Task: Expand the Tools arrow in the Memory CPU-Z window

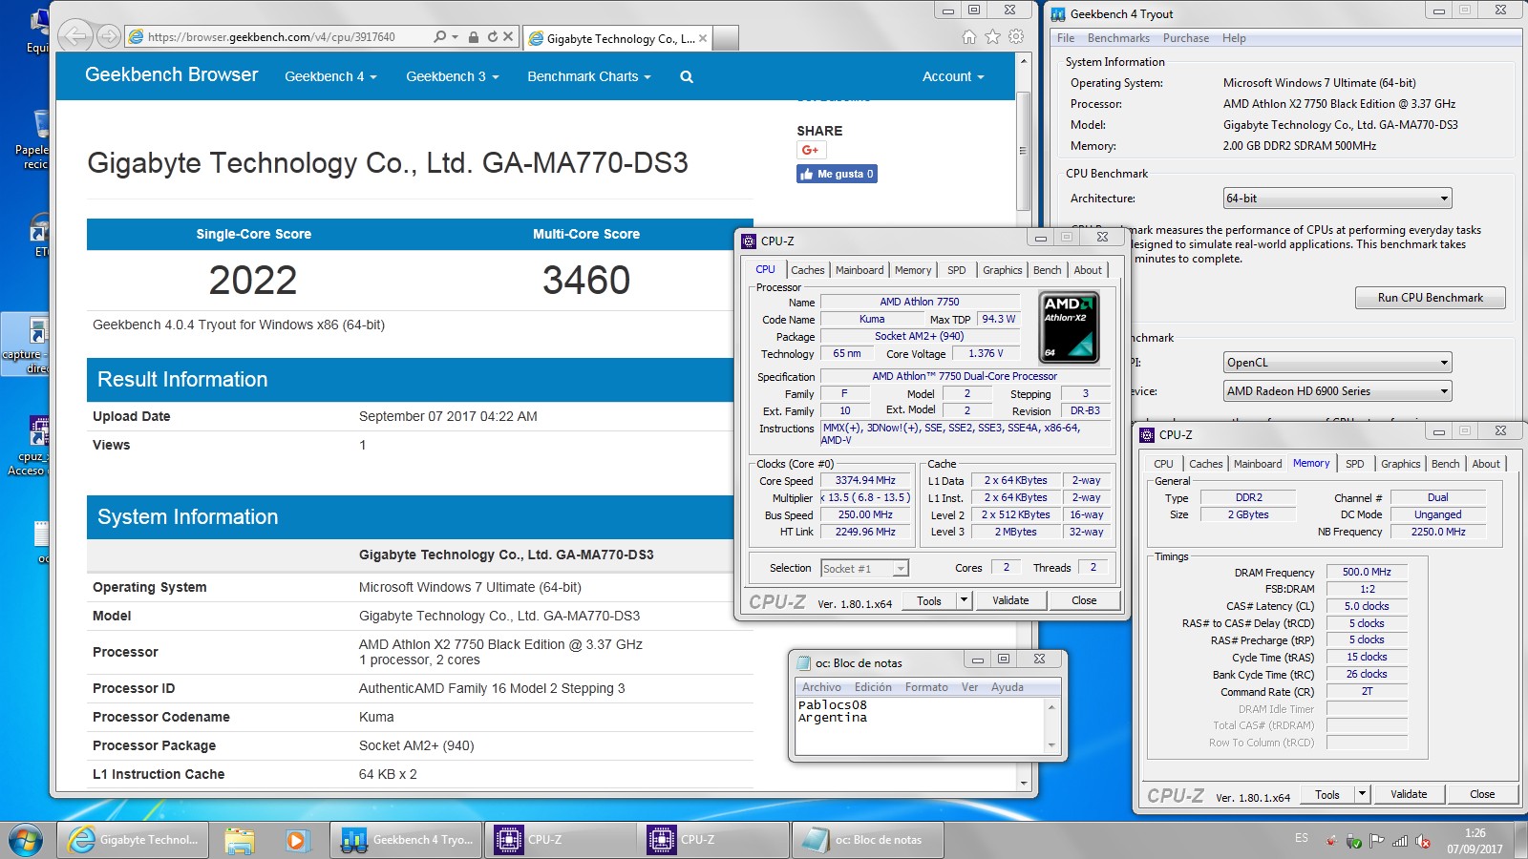Action: pos(1363,794)
